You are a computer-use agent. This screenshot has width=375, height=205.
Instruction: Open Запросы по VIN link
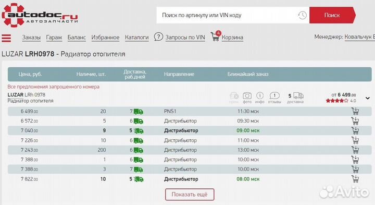pos(185,38)
